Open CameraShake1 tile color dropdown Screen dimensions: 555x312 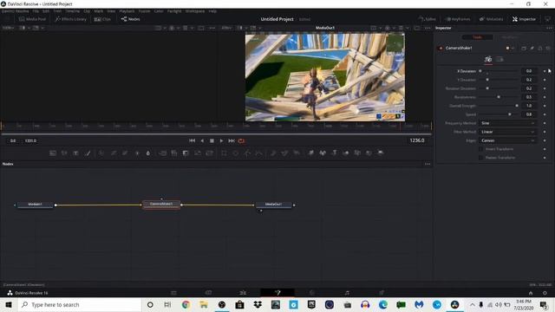(x=510, y=49)
